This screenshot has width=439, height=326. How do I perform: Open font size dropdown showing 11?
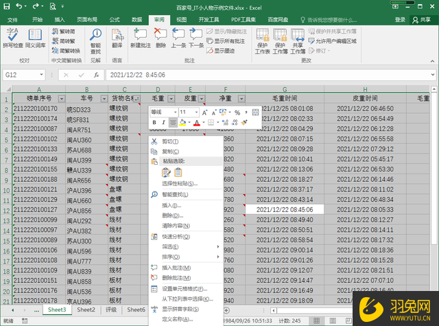[196, 113]
